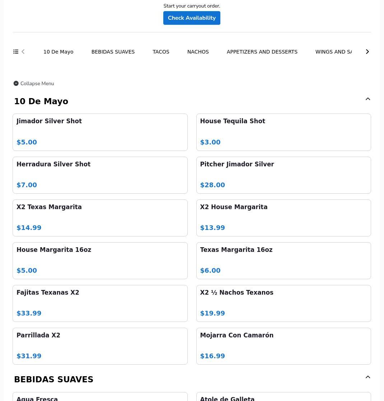Viewport: 384px width, 401px height.
Task: Pick the X2 Texas Margarita item
Action: 100,218
